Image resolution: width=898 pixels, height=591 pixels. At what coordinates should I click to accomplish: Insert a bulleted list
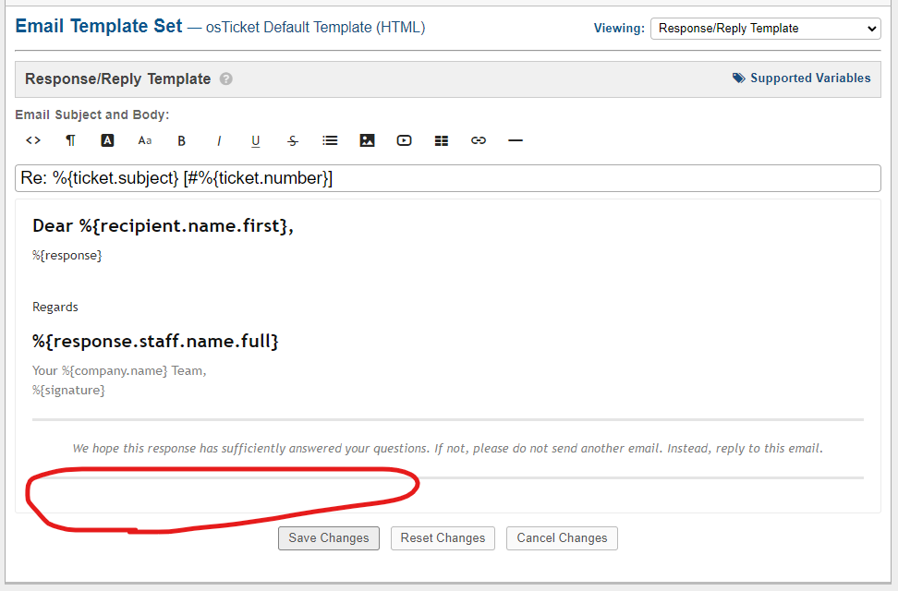330,140
